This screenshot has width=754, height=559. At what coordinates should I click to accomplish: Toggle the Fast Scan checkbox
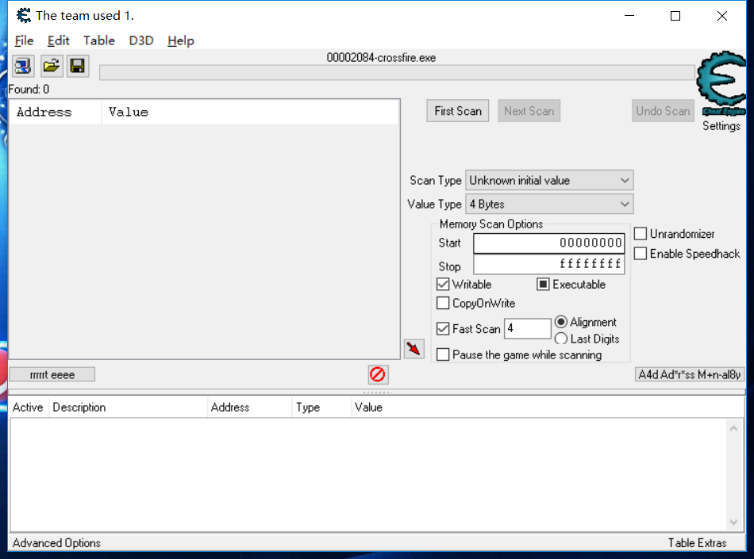coord(443,328)
